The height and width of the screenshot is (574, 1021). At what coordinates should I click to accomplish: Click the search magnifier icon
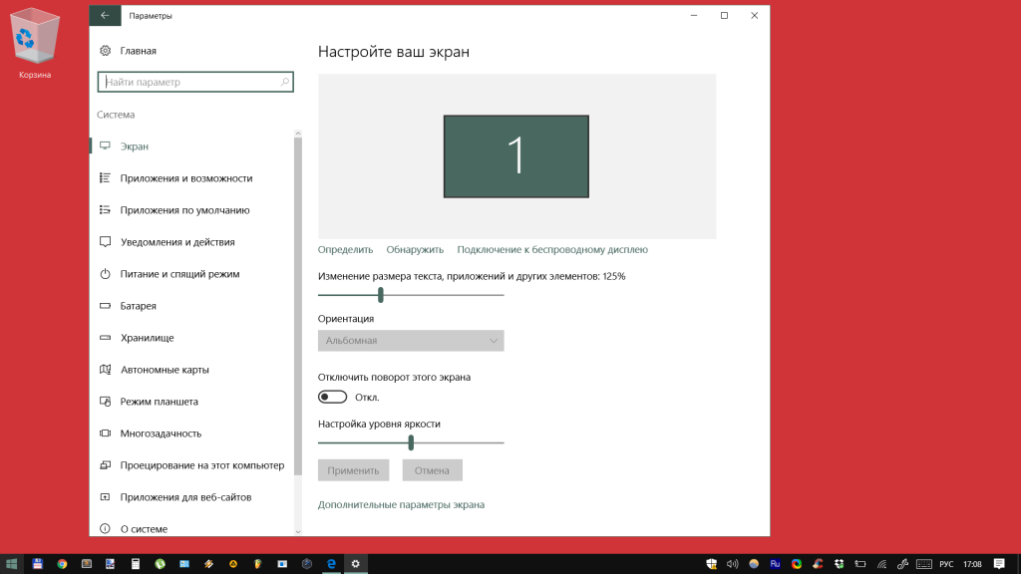tap(284, 82)
